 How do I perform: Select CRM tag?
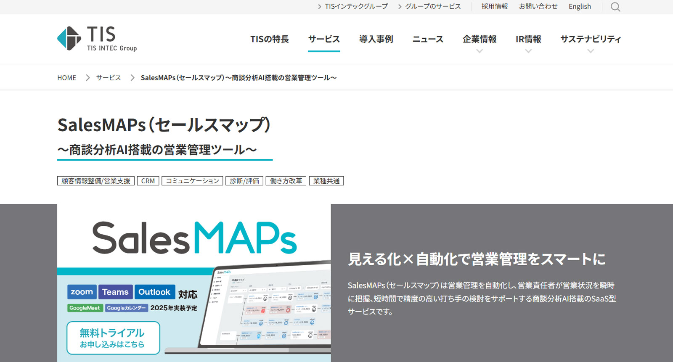pyautogui.click(x=148, y=181)
